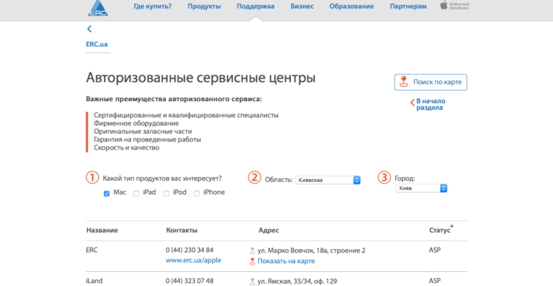This screenshot has height=286, width=553.
Task: Click the ASP status in iLand row
Action: pyautogui.click(x=435, y=282)
